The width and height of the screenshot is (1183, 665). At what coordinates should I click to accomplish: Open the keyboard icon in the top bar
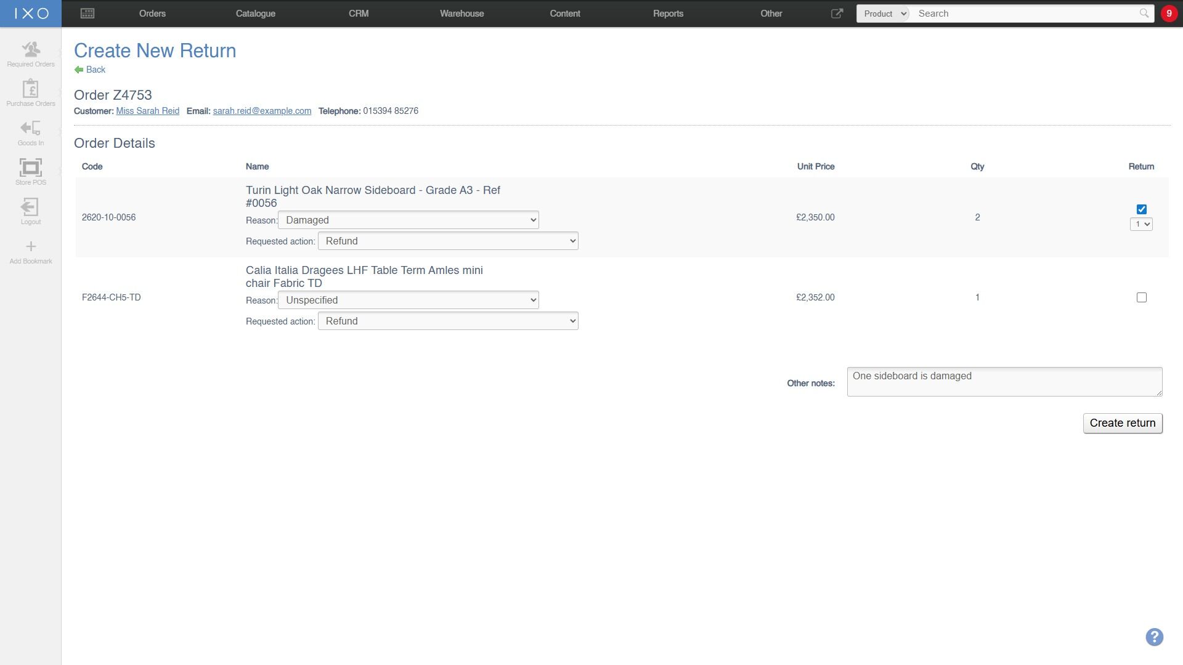click(87, 14)
